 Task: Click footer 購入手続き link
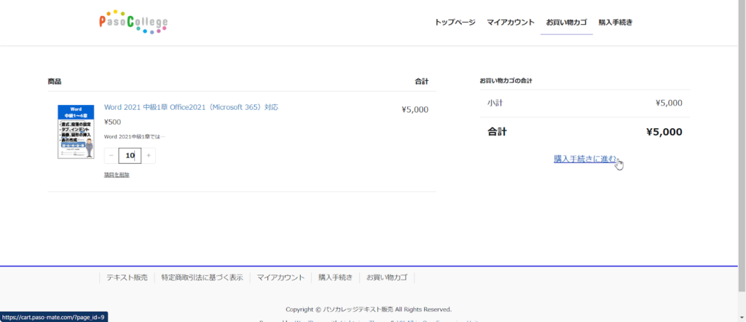(335, 278)
